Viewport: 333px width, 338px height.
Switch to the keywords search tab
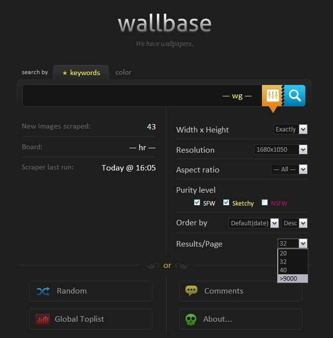[x=81, y=73]
